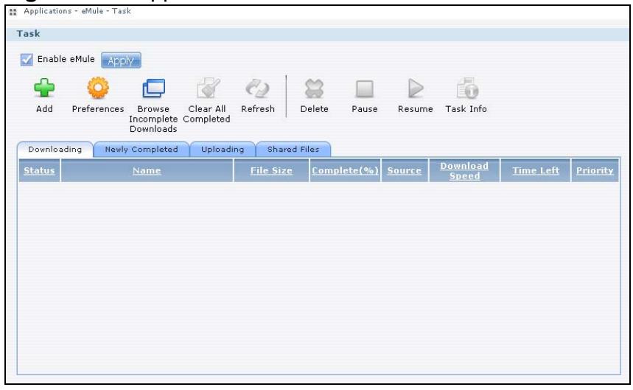Viewport: 633px width, 390px height.
Task: Switch to the Uploading tab
Action: (x=223, y=150)
